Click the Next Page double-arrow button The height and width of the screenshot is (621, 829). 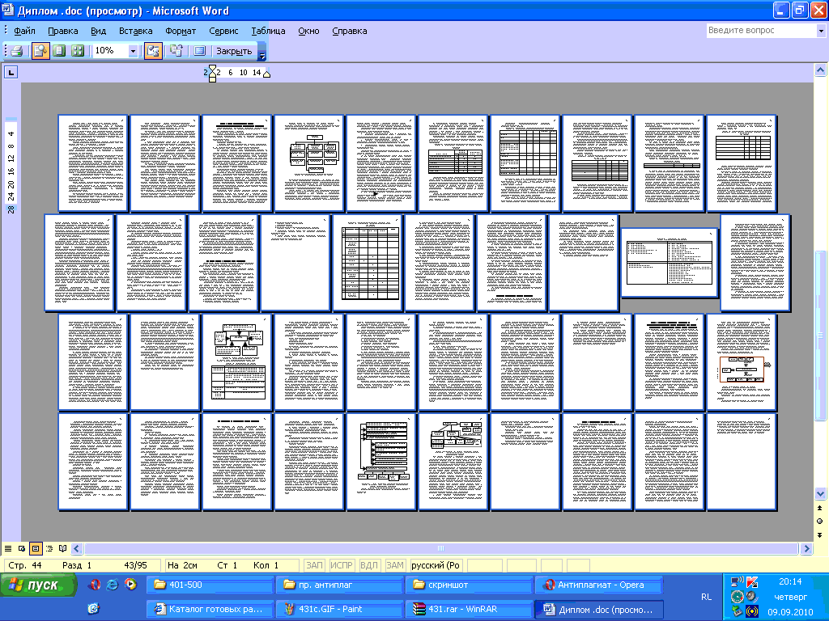[820, 535]
